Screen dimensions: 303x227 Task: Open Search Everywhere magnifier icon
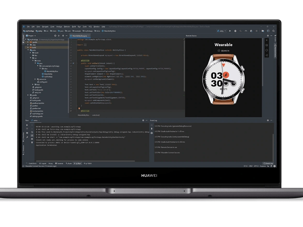(273, 31)
